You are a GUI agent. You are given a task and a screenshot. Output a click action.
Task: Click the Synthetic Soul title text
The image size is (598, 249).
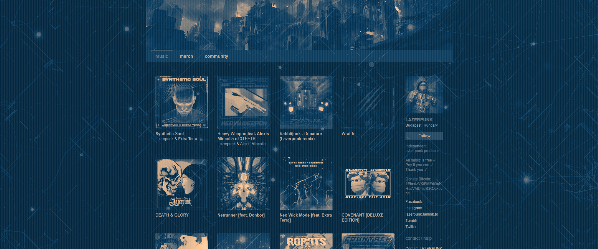[169, 134]
